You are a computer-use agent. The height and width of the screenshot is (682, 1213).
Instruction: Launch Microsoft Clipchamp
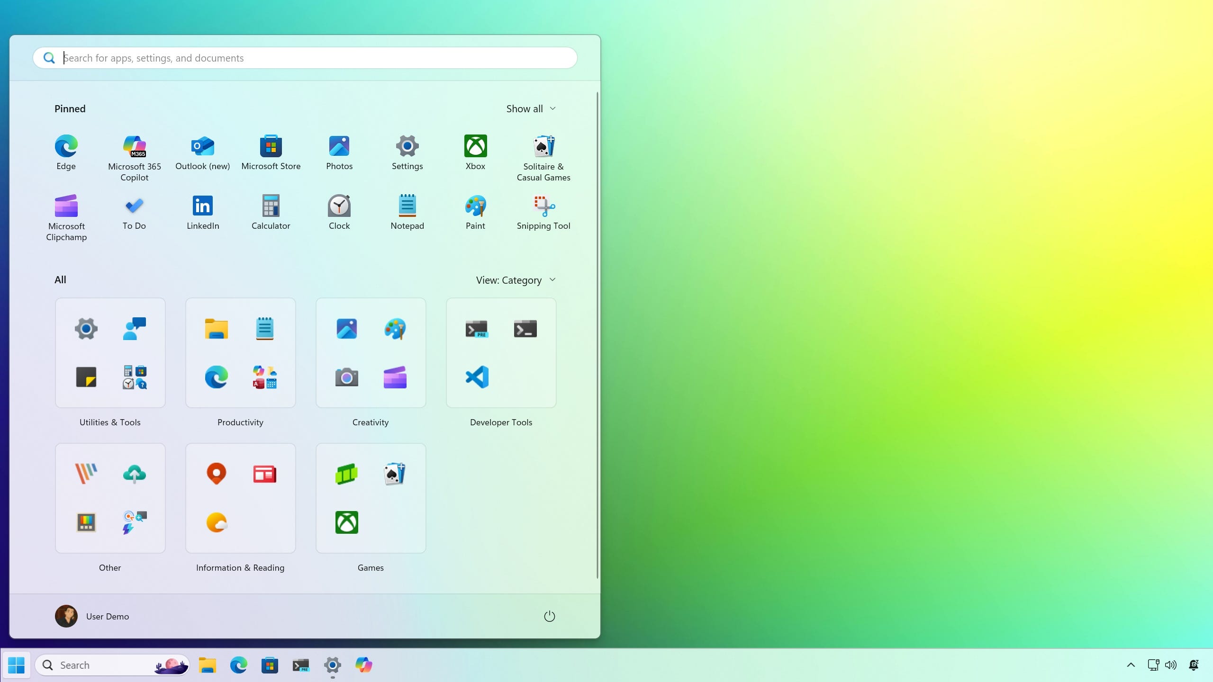66,206
